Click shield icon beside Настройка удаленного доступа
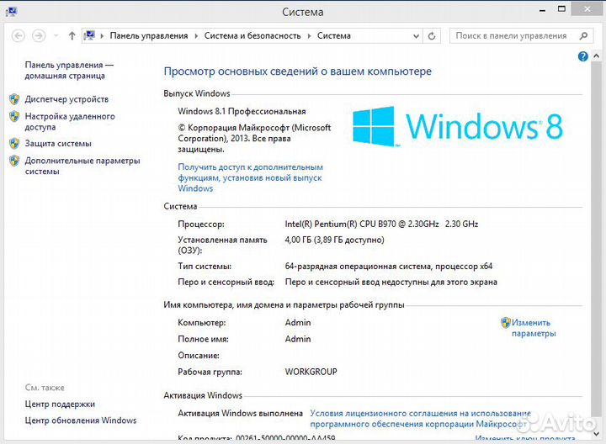Image resolution: width=606 pixels, height=444 pixels. (14, 116)
